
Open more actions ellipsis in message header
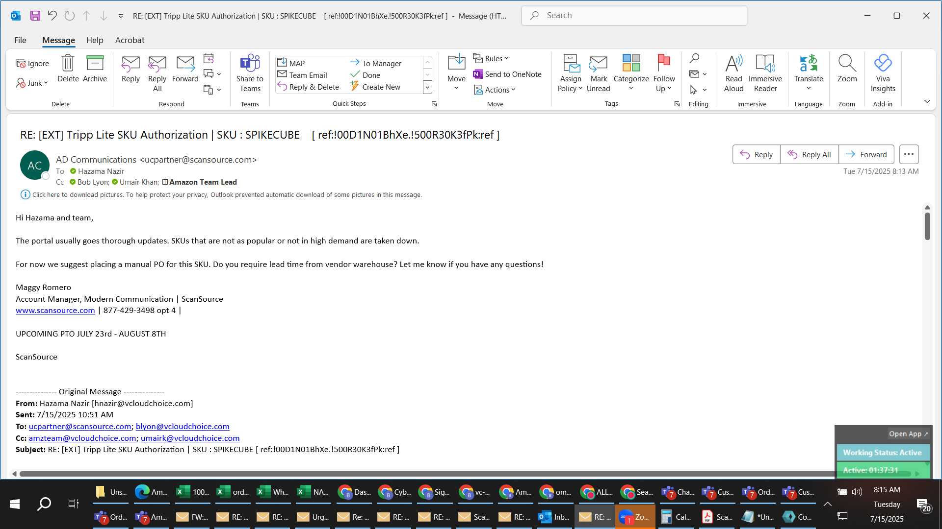[x=909, y=154]
